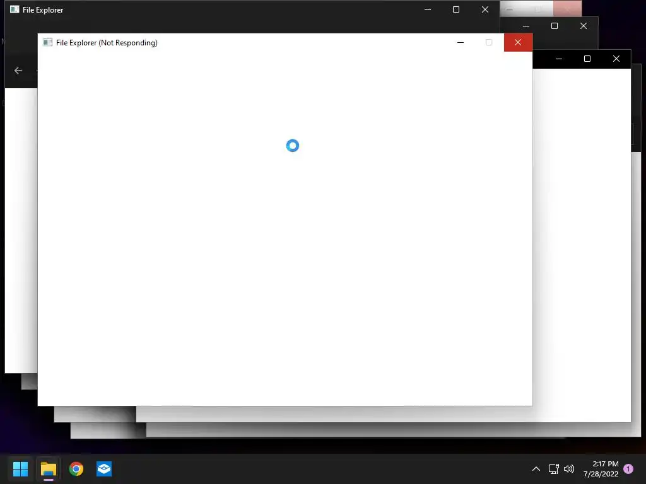The image size is (646, 484).
Task: Open File Explorer from the taskbar
Action: pos(48,468)
